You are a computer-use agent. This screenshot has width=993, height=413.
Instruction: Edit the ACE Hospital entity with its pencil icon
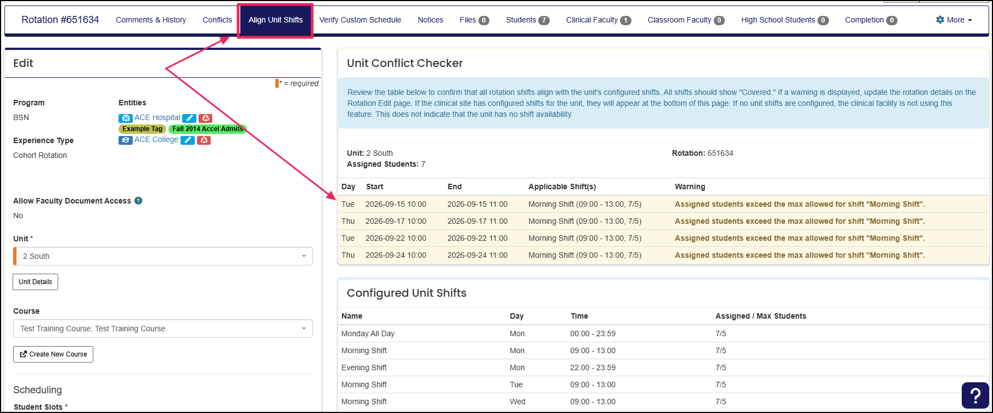[189, 118]
